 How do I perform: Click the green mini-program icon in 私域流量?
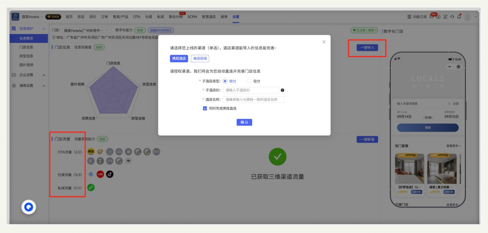(x=91, y=188)
